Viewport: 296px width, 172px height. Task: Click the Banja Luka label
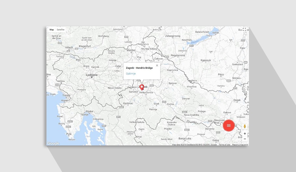tap(185, 138)
